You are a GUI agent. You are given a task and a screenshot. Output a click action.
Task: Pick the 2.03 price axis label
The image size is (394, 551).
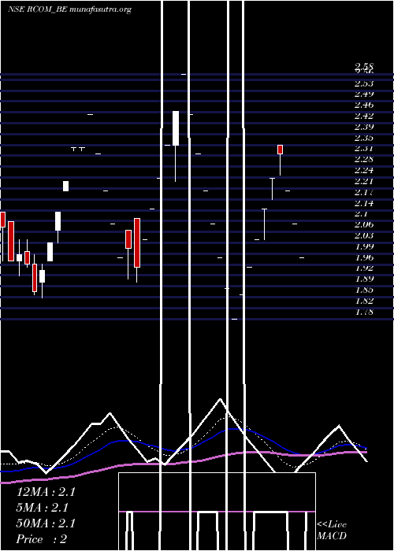pyautogui.click(x=364, y=235)
